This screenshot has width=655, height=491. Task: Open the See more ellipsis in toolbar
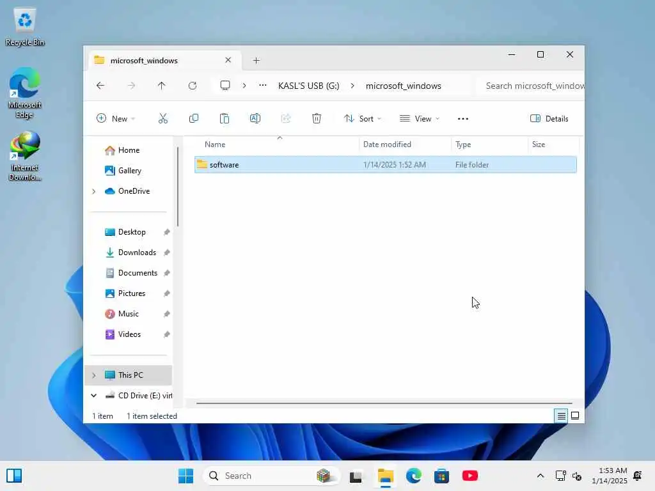click(x=463, y=118)
